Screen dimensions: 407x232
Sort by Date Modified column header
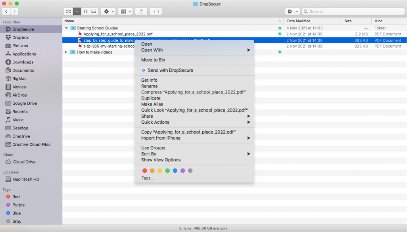tap(312, 21)
